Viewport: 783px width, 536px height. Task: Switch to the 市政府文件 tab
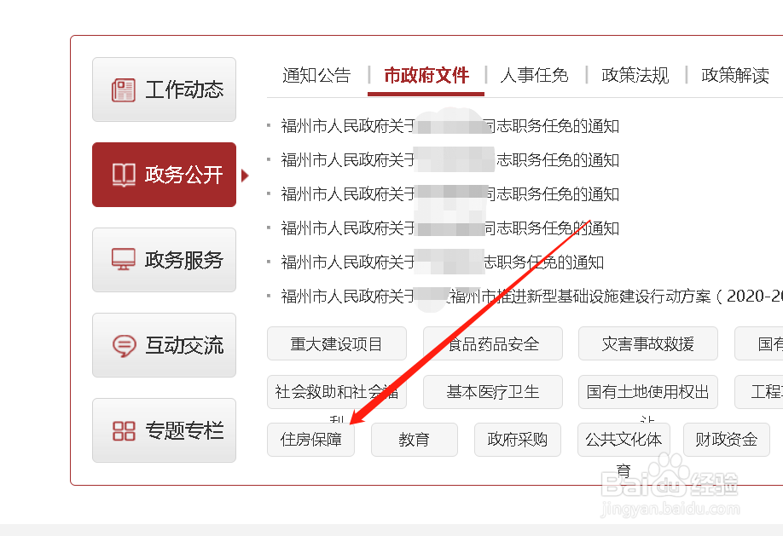(426, 75)
